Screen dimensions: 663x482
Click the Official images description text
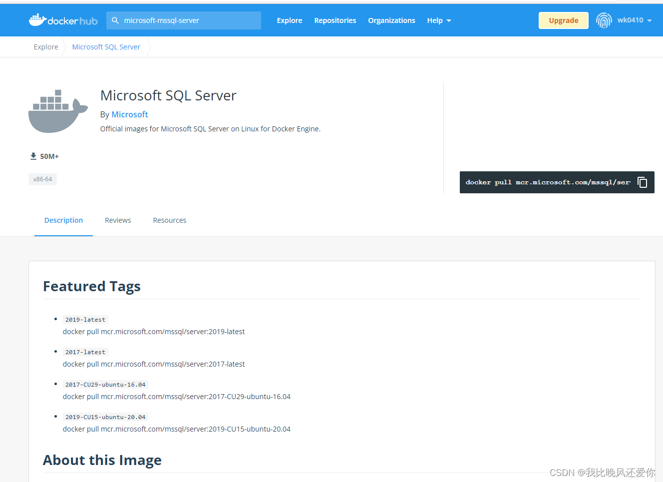(x=210, y=129)
